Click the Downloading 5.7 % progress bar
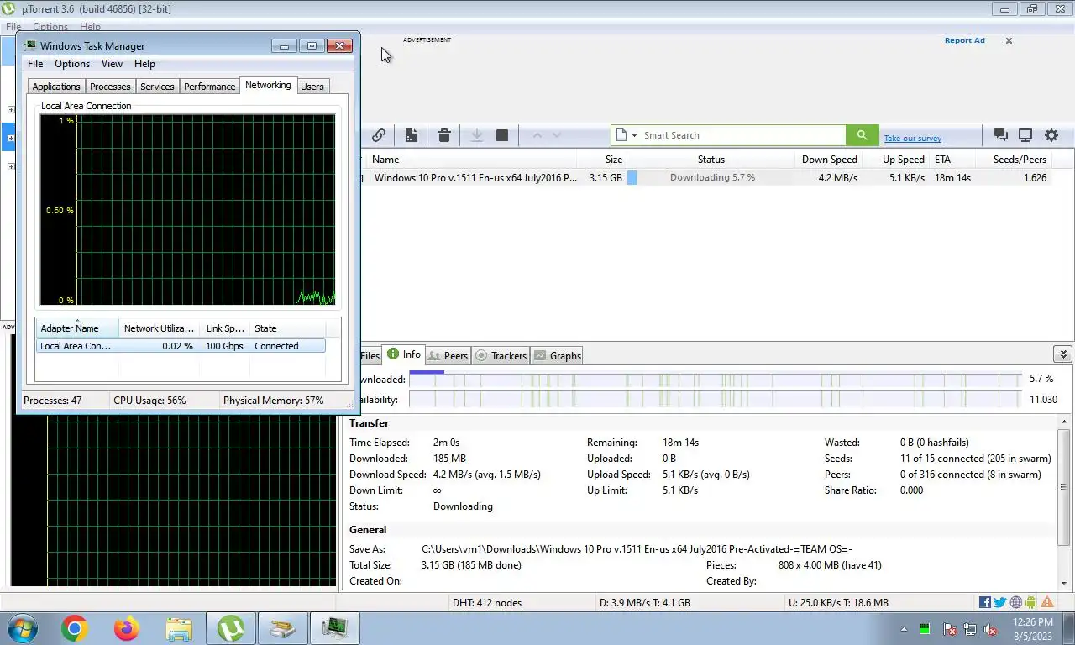This screenshot has width=1075, height=645. pos(711,178)
